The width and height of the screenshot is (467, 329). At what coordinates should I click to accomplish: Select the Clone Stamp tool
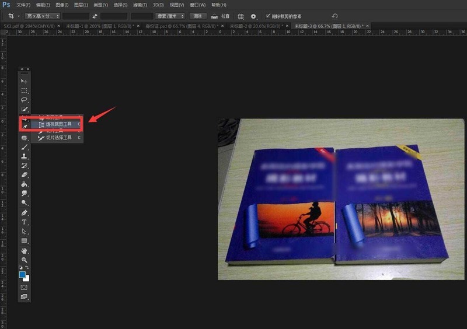point(24,156)
